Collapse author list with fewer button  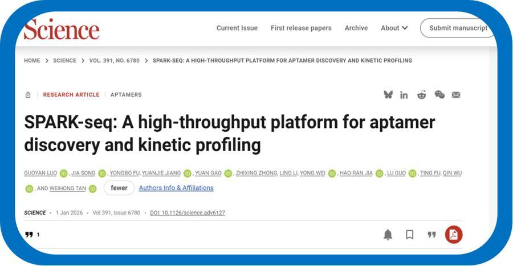[119, 188]
